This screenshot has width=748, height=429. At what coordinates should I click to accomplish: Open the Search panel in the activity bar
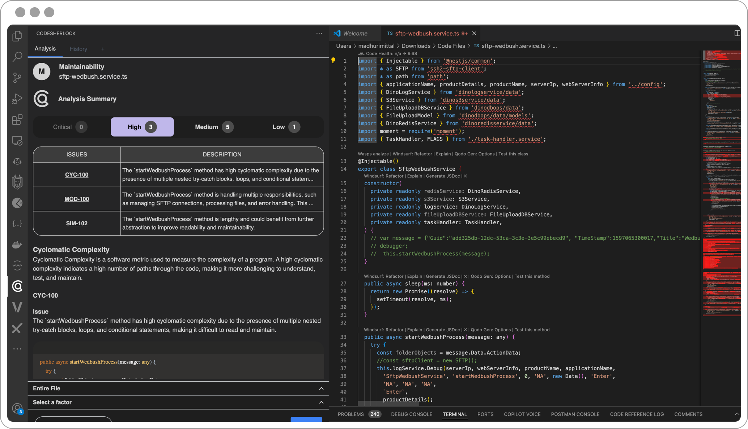(x=17, y=57)
